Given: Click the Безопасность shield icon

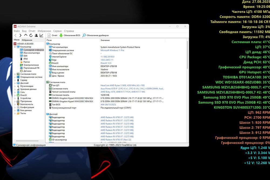Looking at the screenshot, I should click(x=18, y=104).
